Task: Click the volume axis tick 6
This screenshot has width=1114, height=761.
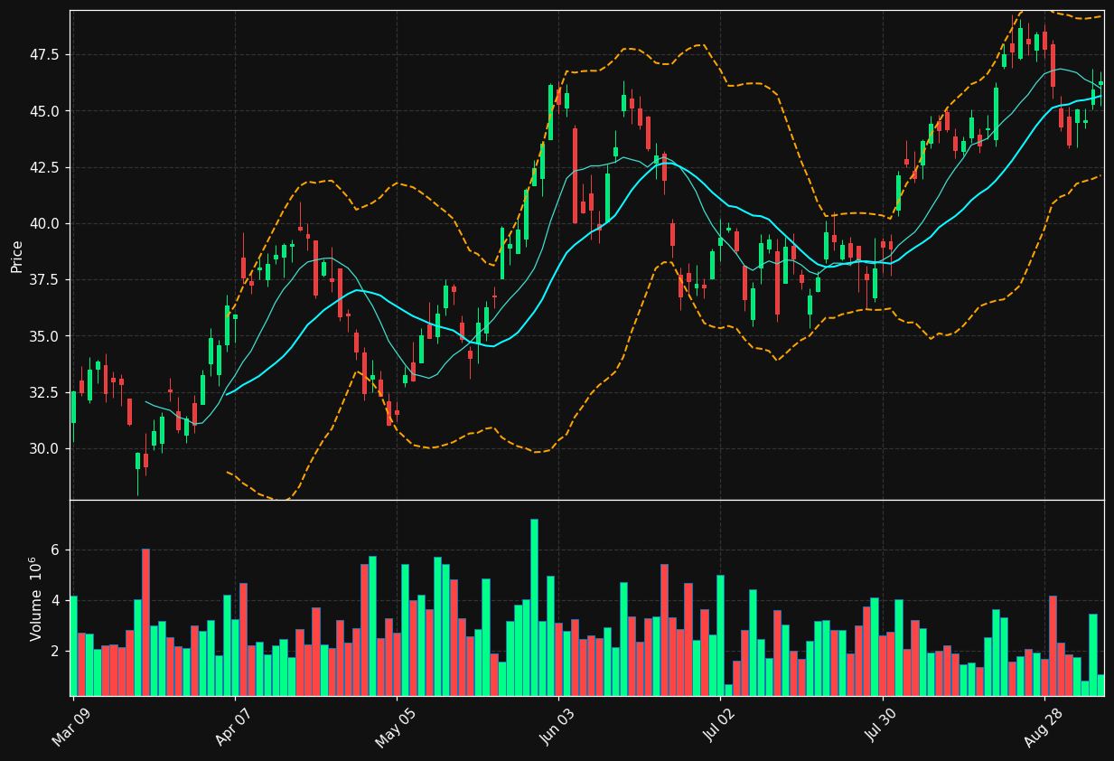Action: pyautogui.click(x=54, y=550)
